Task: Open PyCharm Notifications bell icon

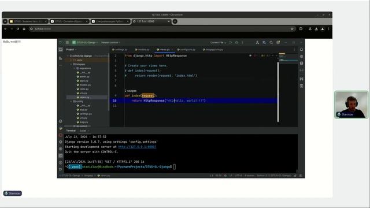Action: click(301, 50)
